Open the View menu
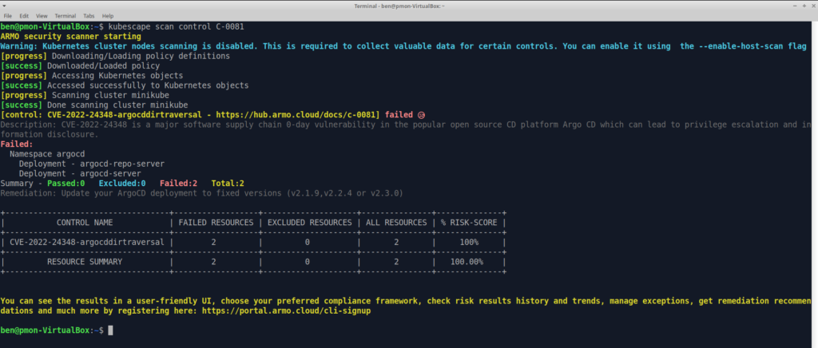The width and height of the screenshot is (818, 348). [x=42, y=16]
